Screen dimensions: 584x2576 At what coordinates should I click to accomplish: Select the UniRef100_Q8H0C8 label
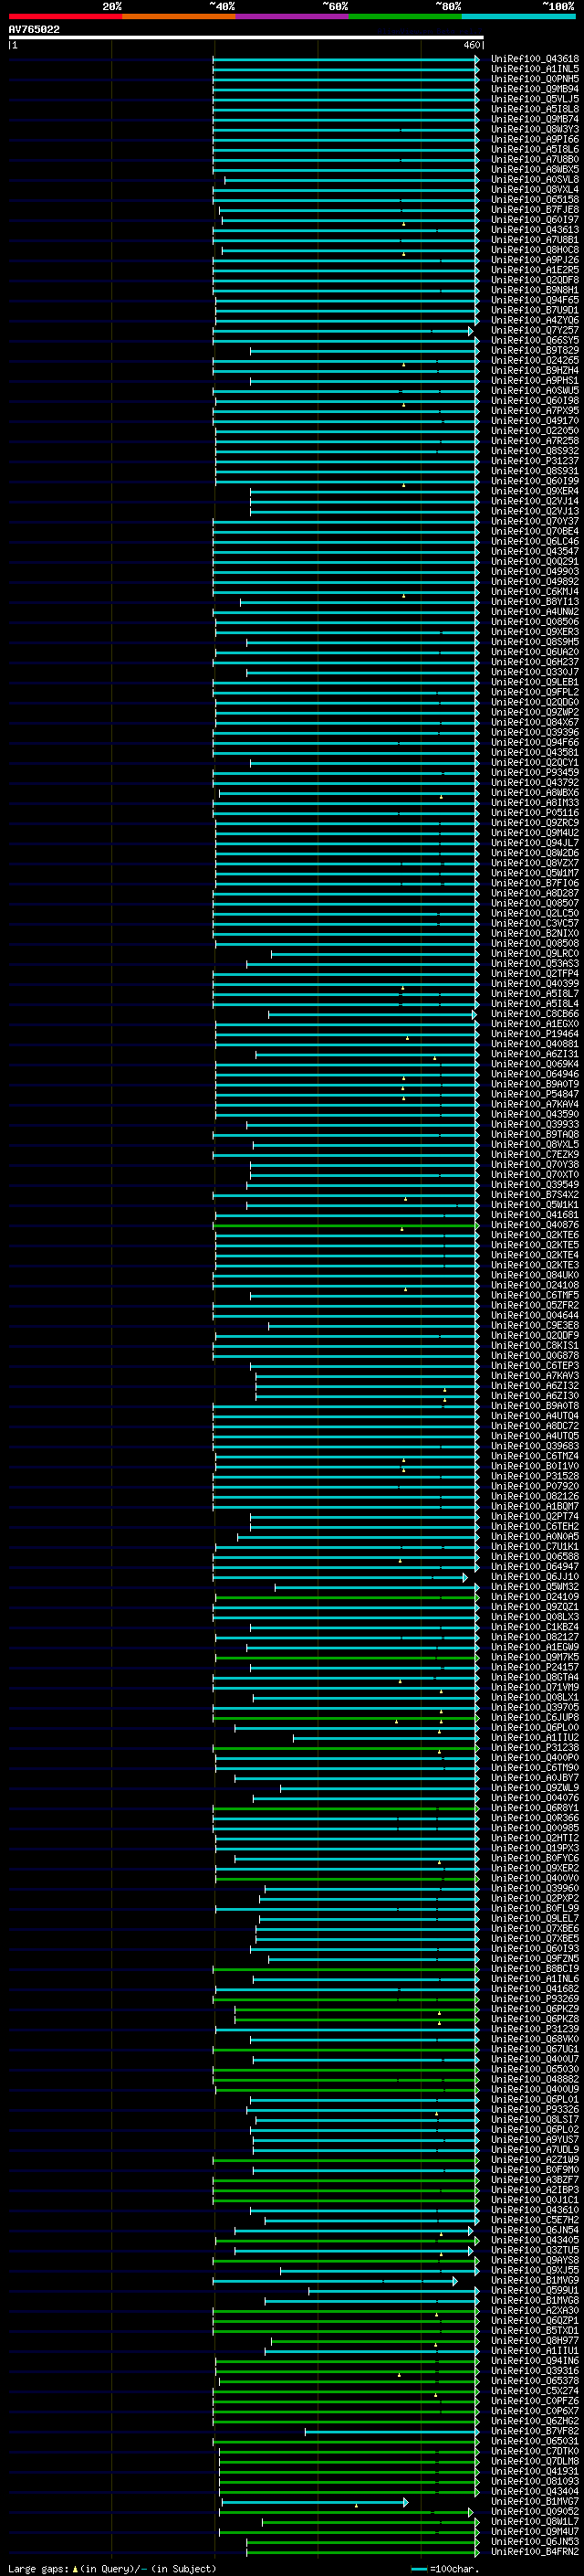[x=535, y=250]
